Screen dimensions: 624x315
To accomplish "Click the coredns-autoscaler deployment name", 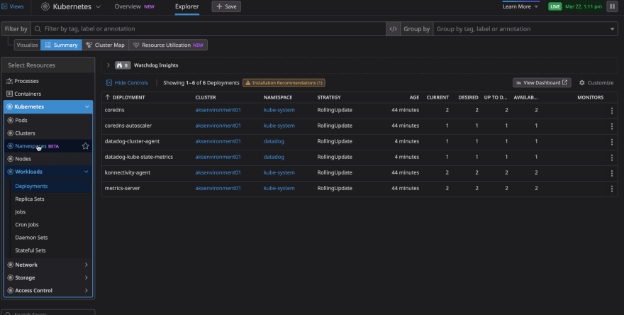I will (x=128, y=126).
